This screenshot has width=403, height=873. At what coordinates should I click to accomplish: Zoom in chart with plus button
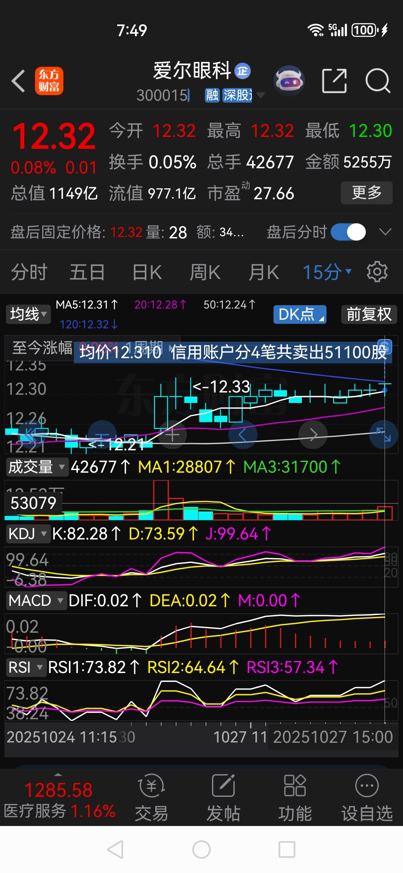pyautogui.click(x=172, y=435)
